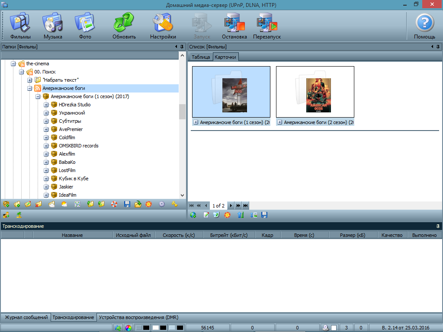Open Настройки settings
This screenshot has height=332, width=443.
163,25
